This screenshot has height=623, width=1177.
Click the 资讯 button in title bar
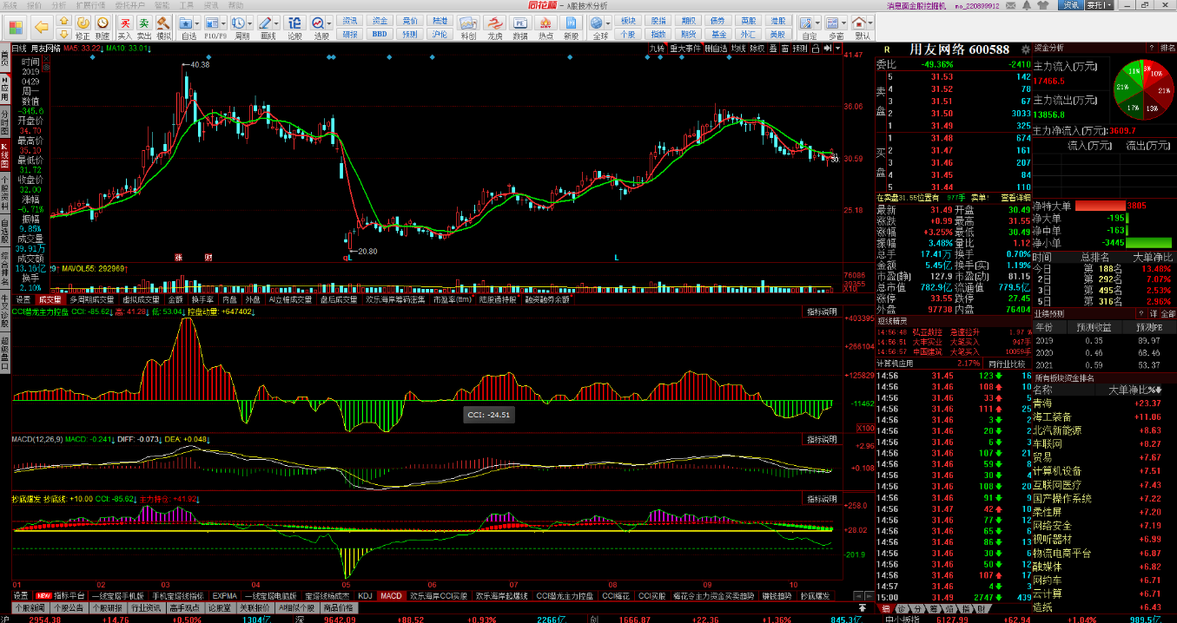tap(1070, 5)
